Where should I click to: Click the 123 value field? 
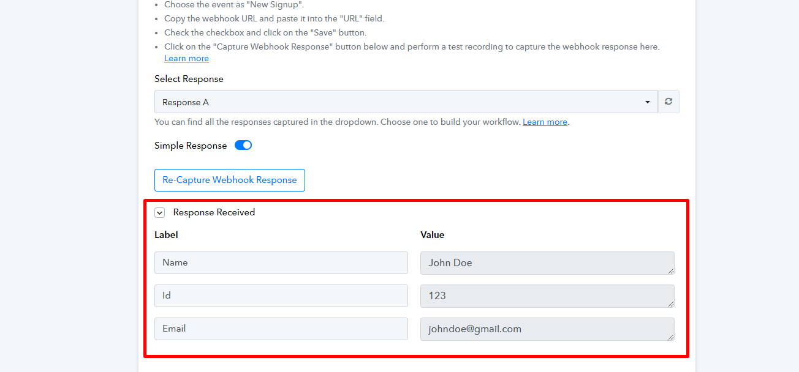547,296
